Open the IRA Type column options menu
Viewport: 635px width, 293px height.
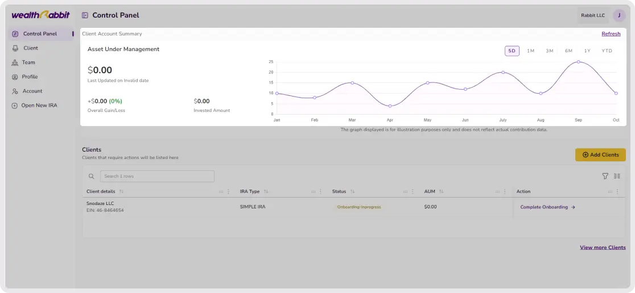click(321, 191)
